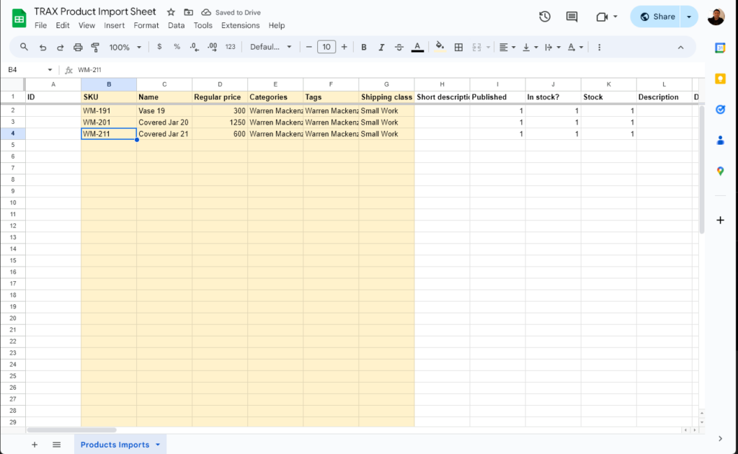Screen dimensions: 738x454
Task: Star the TRAX Product Import Sheet
Action: click(171, 12)
